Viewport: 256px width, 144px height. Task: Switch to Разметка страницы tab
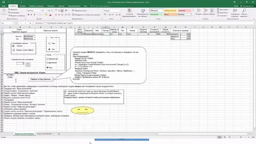[x=36, y=6]
